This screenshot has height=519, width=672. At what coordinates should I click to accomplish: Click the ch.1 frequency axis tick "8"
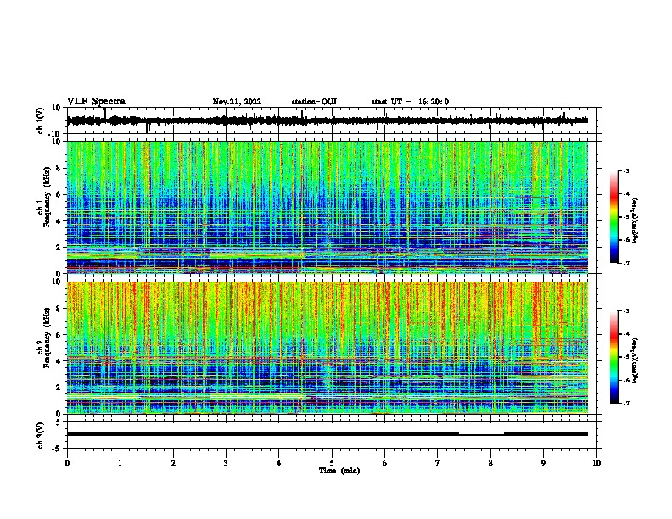(x=59, y=168)
